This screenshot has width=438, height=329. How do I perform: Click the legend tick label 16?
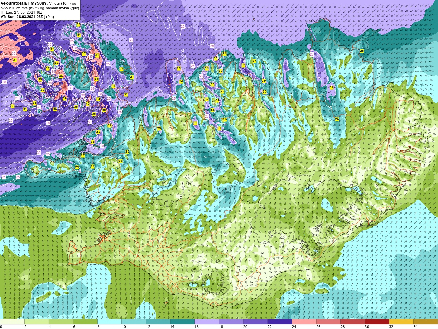(x=197, y=327)
